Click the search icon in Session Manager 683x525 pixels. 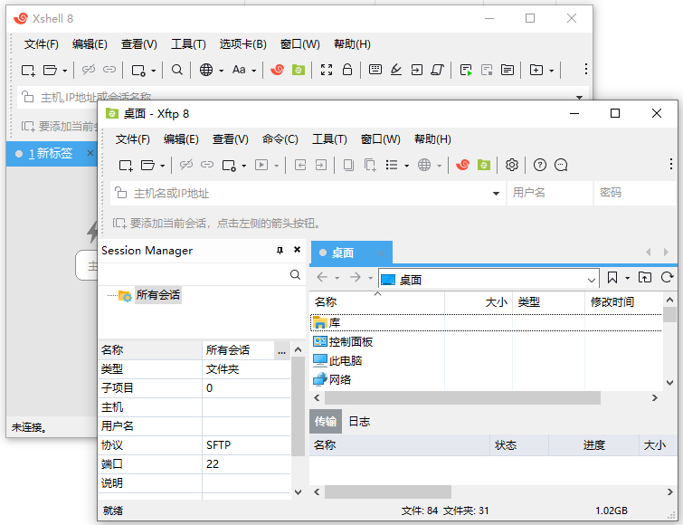(x=295, y=274)
